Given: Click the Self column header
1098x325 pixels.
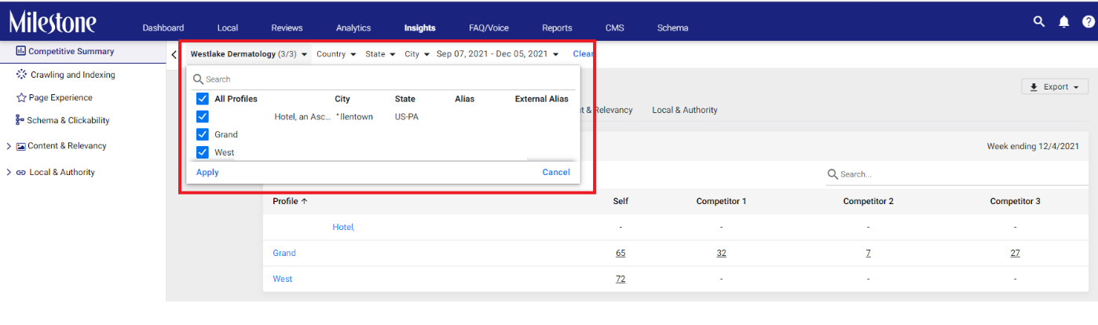Looking at the screenshot, I should 620,201.
